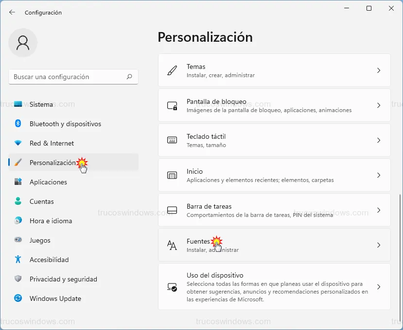Image resolution: width=403 pixels, height=330 pixels.
Task: Go back with the back arrow
Action: pyautogui.click(x=12, y=13)
